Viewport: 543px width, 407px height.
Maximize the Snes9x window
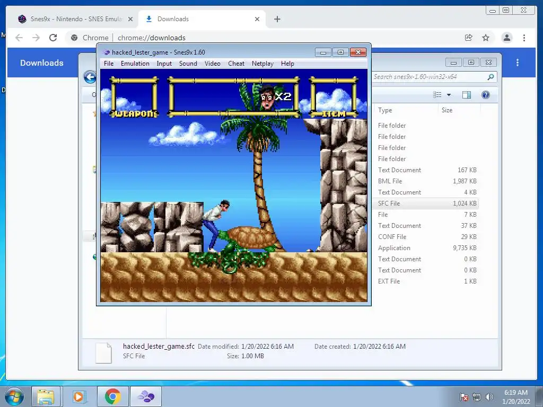pyautogui.click(x=340, y=52)
